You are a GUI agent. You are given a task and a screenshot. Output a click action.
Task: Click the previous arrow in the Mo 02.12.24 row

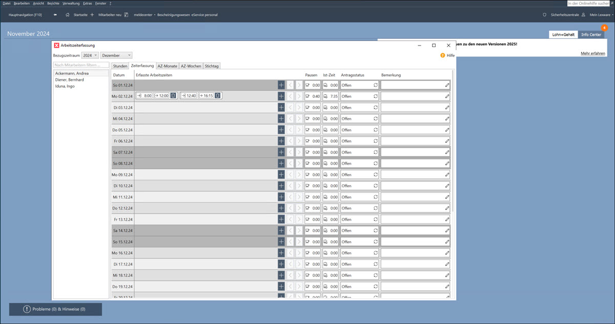[290, 96]
